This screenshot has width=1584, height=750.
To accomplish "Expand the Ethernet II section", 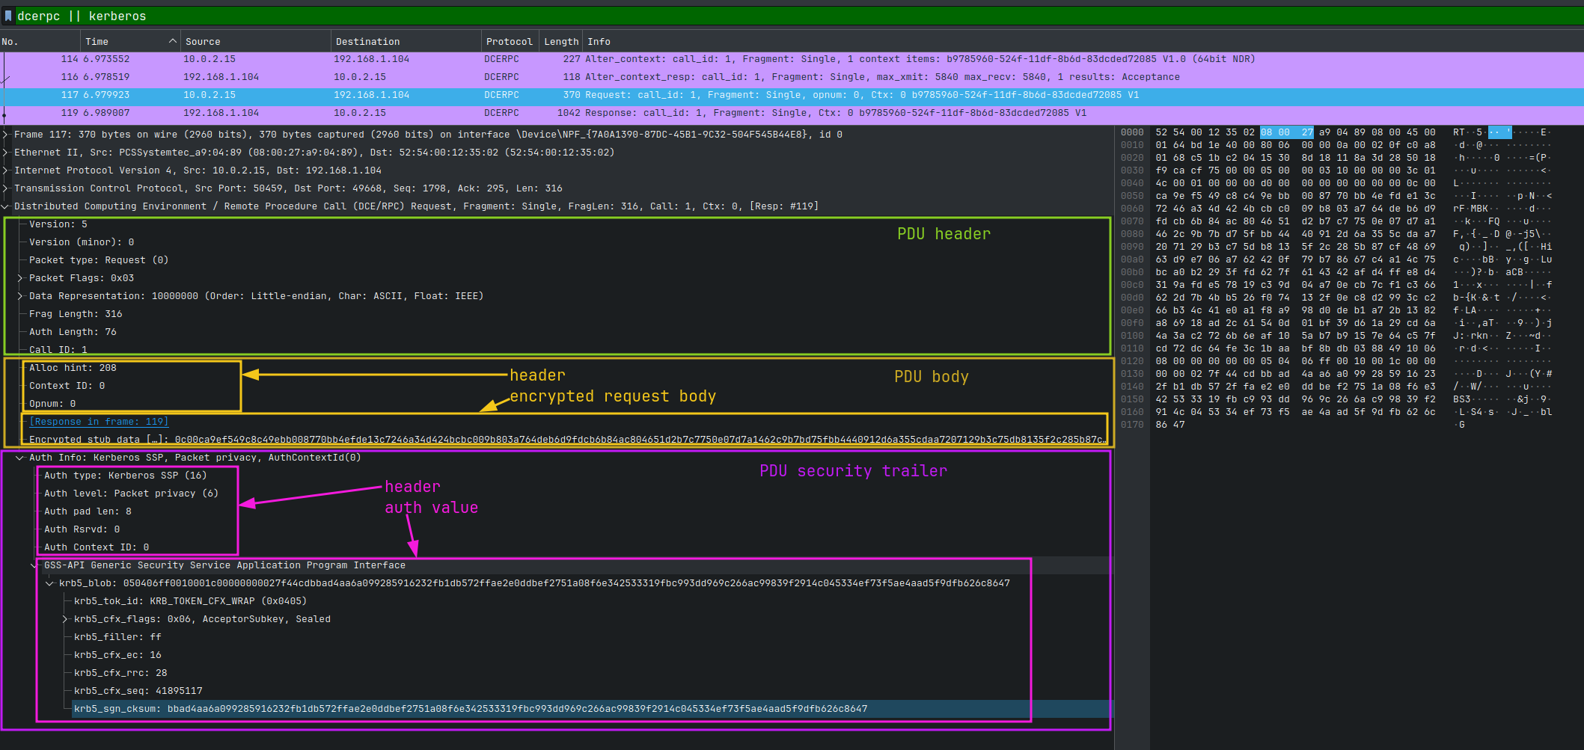I will click(5, 152).
